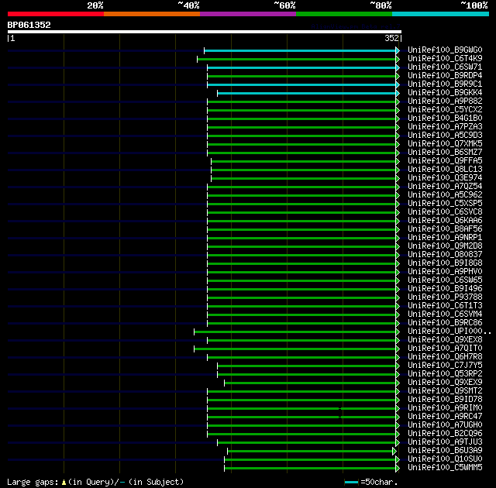Click the arrowhead ending the B9I496 alignment

[x=398, y=289]
